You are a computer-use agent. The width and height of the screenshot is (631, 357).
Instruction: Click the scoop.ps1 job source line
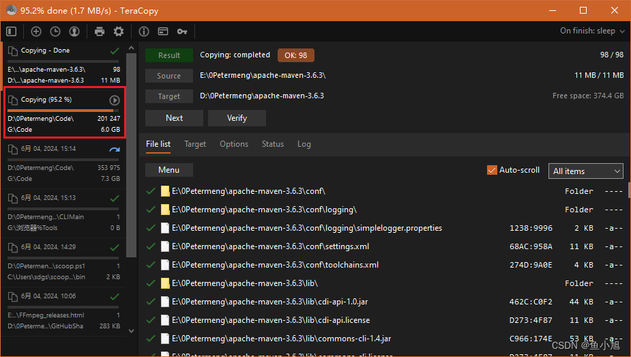click(46, 266)
